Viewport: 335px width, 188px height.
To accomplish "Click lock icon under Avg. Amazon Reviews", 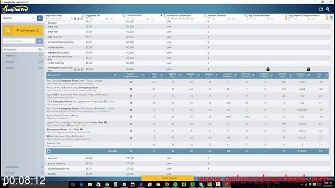I will (x=268, y=69).
